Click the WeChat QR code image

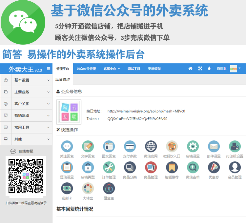26,176
